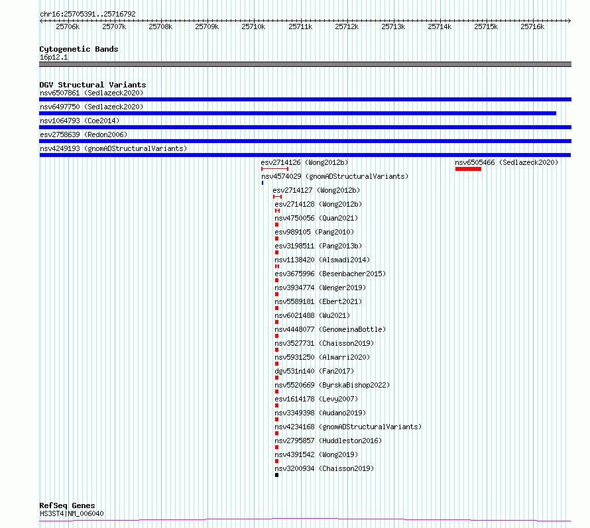Click the esv1614178 (Levy2007) label

(316, 399)
